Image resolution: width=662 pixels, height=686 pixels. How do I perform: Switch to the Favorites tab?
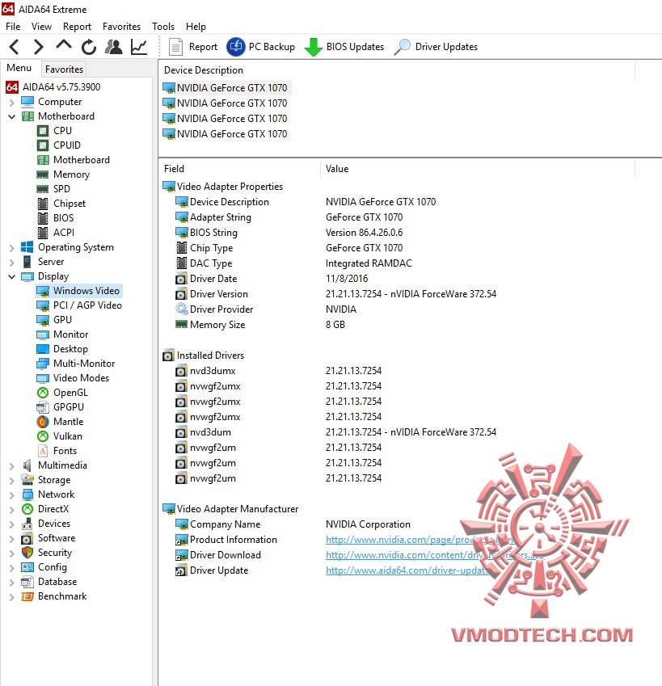[64, 69]
